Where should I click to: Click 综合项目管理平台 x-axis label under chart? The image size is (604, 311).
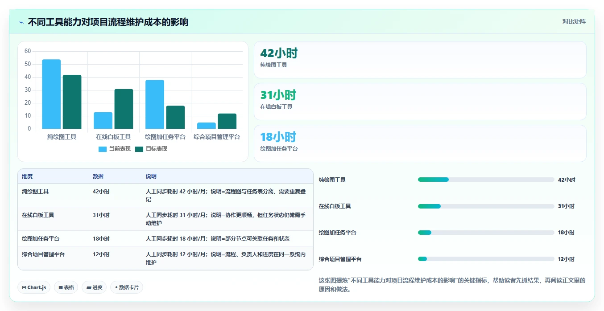point(217,137)
